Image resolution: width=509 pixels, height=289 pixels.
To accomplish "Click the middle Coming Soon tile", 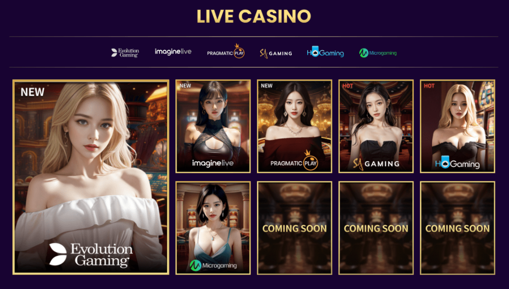I will (x=376, y=228).
